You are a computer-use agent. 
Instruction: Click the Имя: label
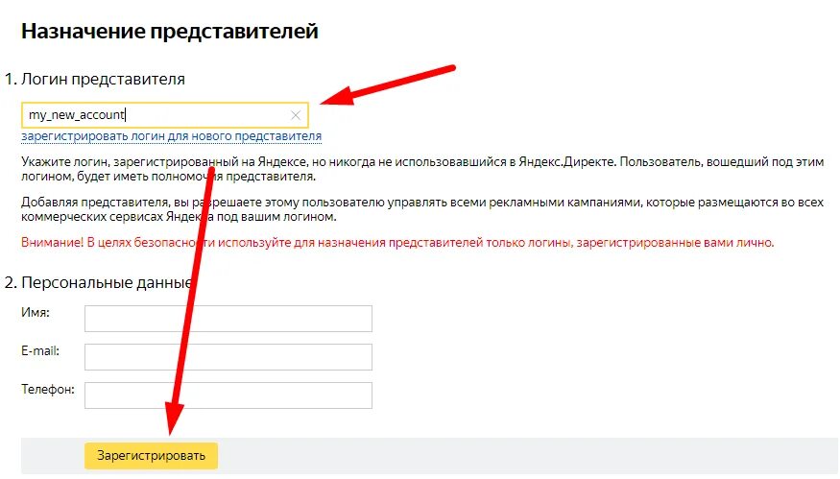click(36, 312)
